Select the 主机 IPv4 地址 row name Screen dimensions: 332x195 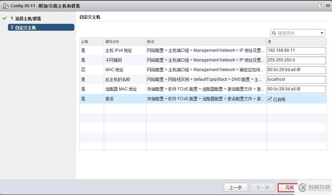tap(119, 50)
